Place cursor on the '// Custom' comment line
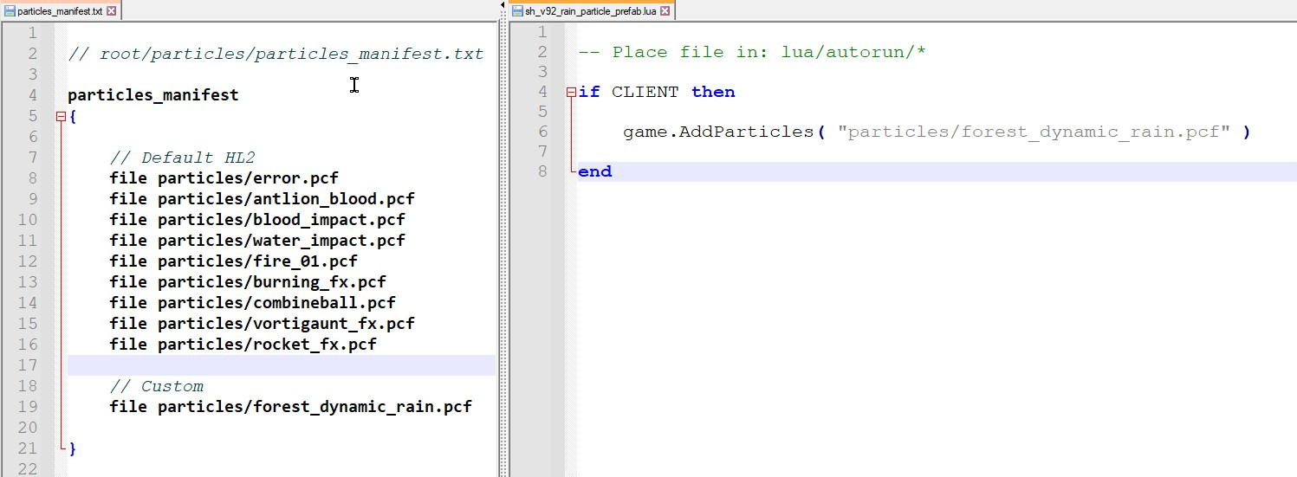This screenshot has width=1297, height=477. (x=157, y=386)
